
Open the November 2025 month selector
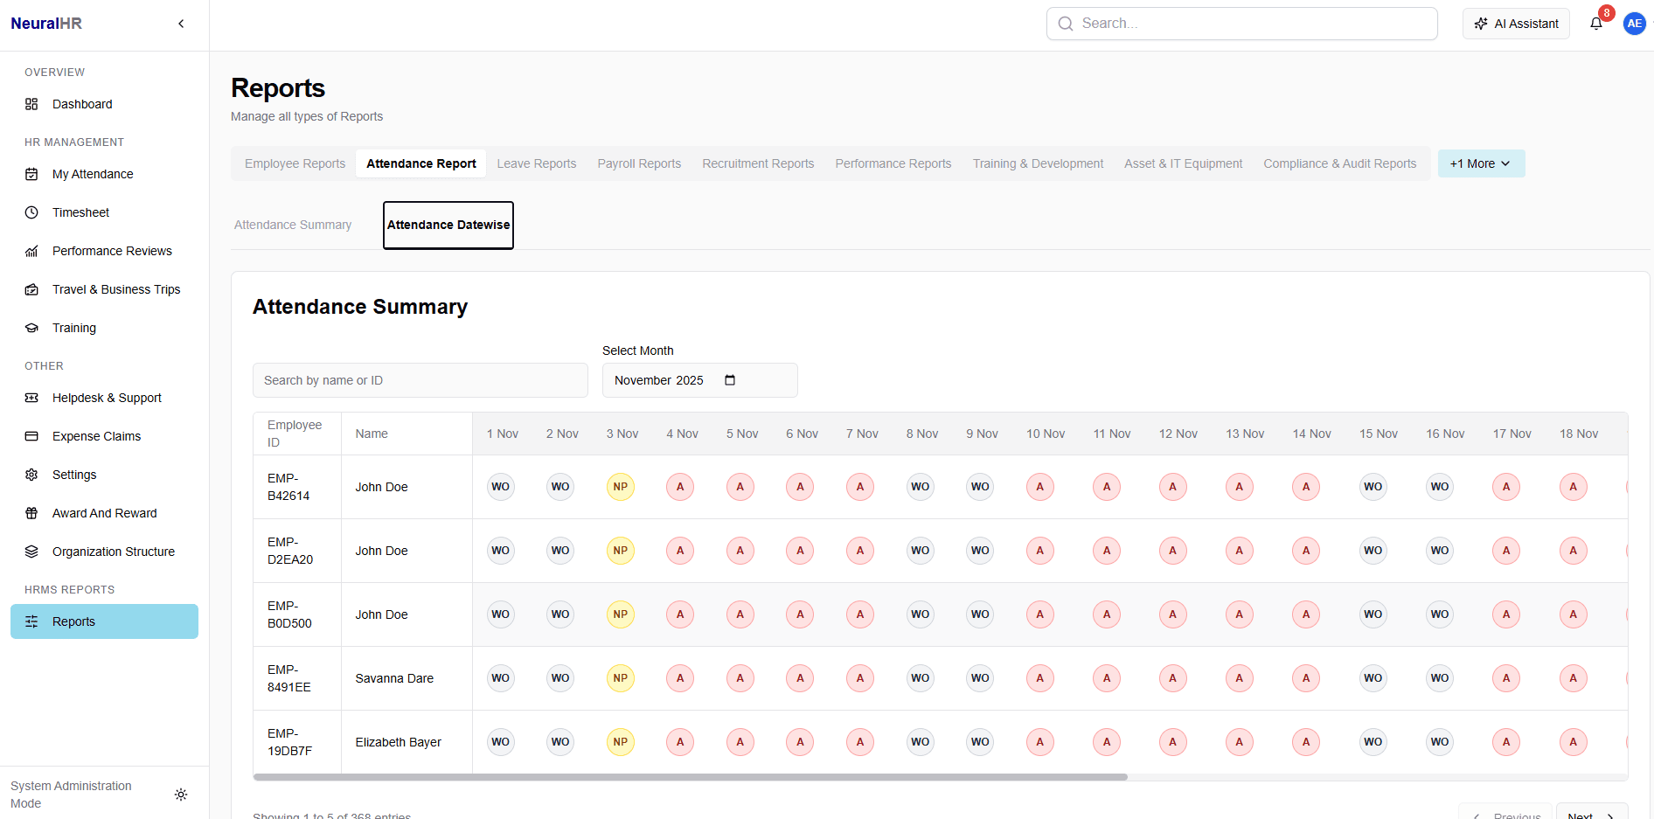(x=700, y=380)
